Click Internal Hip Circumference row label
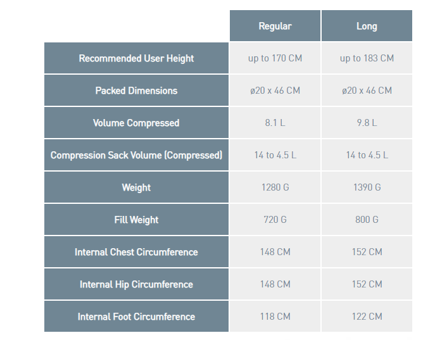 (x=136, y=284)
